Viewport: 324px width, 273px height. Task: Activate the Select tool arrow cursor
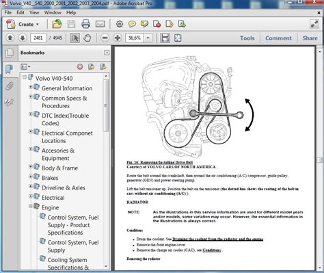(75, 38)
